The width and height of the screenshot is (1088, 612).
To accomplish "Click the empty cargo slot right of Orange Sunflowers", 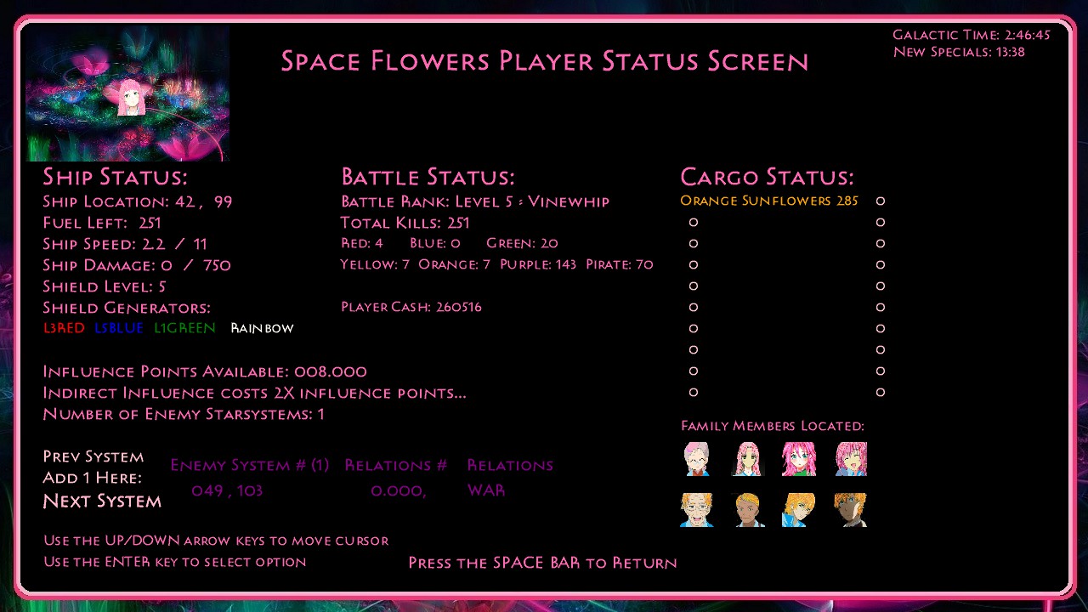I will point(881,201).
